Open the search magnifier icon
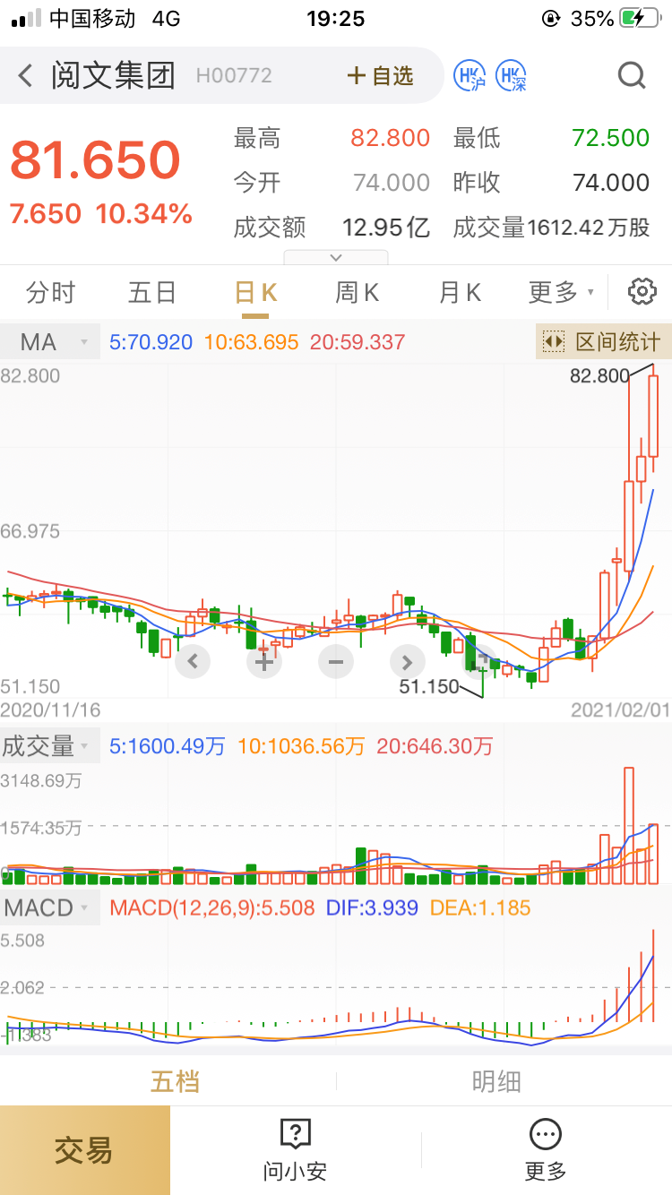The height and width of the screenshot is (1195, 672). (x=632, y=75)
